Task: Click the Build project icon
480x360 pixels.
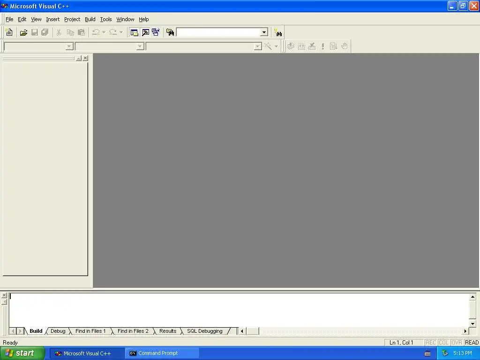Action: (301, 46)
